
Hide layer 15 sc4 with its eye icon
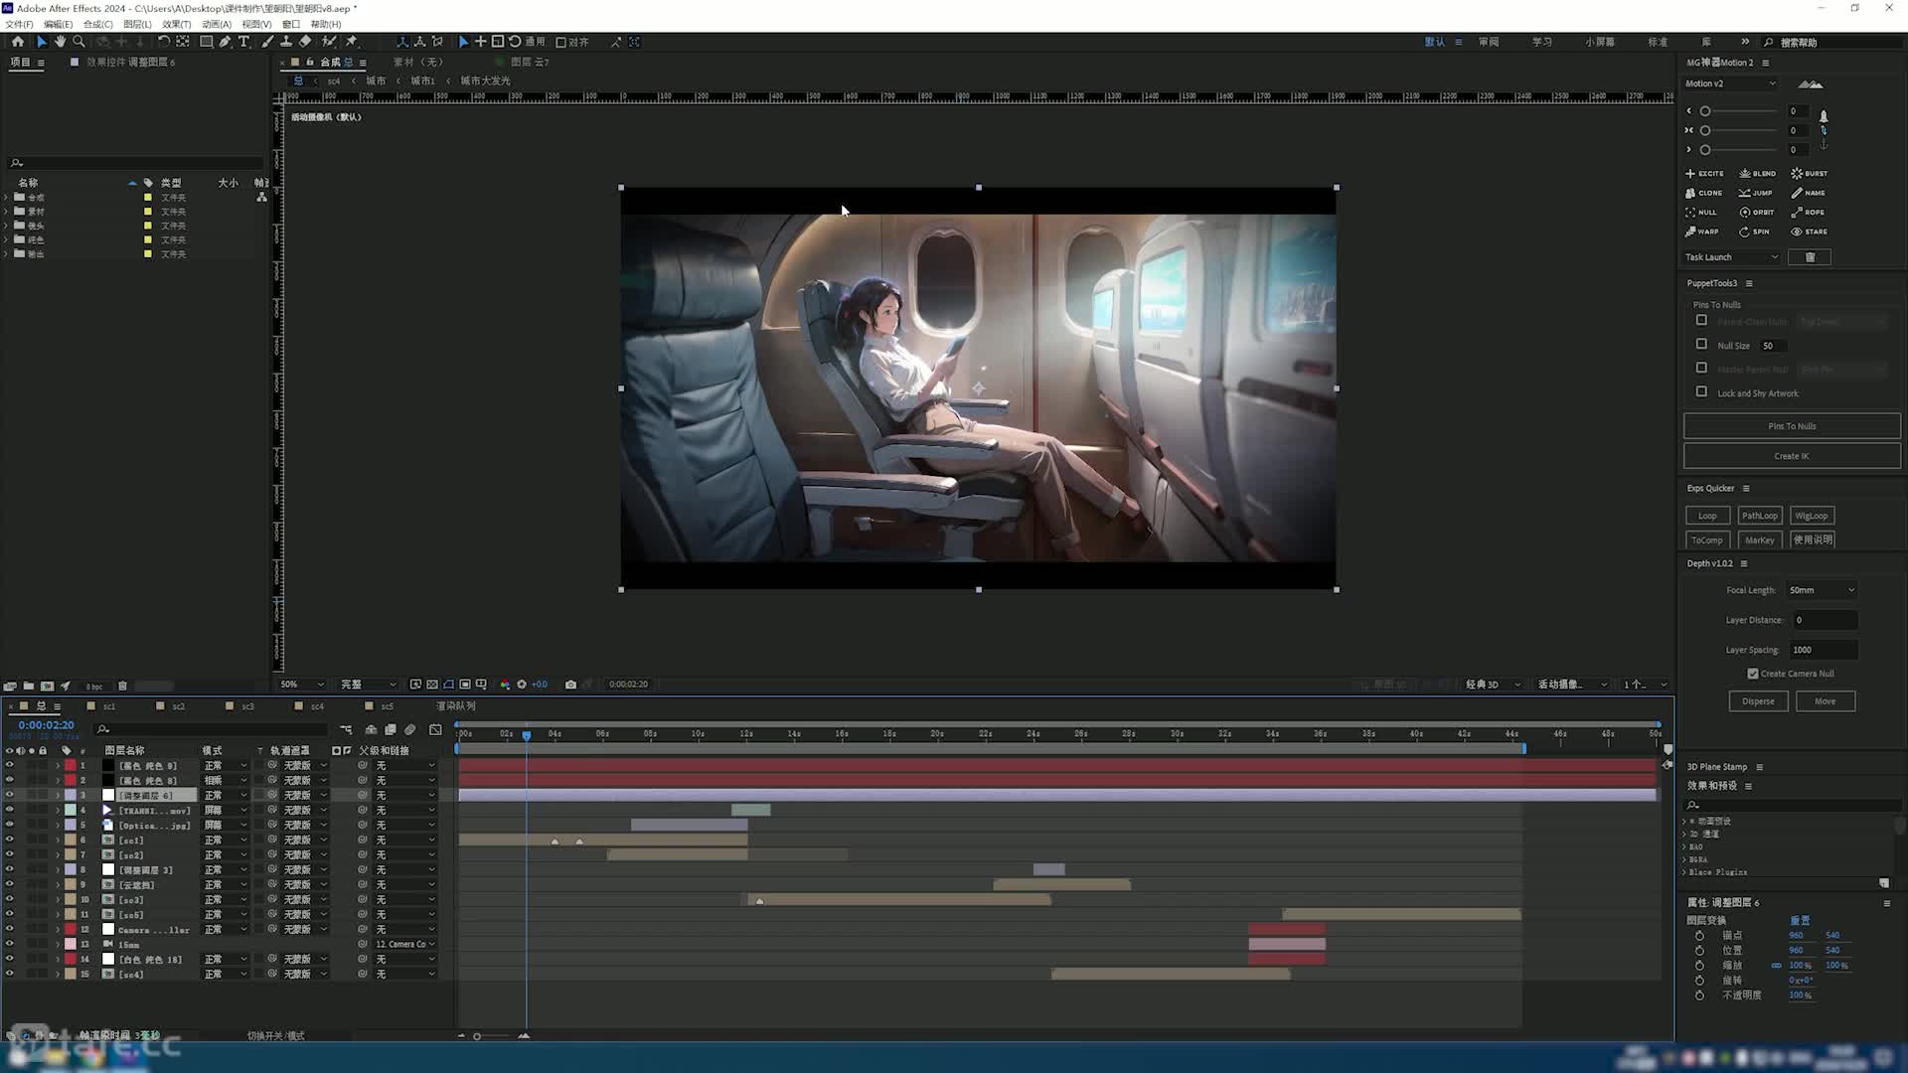(10, 974)
